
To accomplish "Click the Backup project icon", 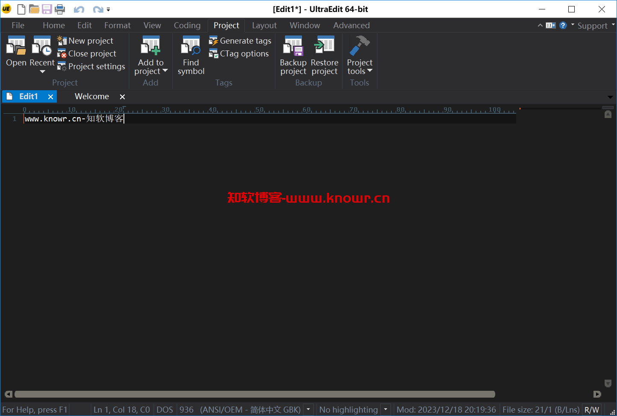I will click(293, 46).
